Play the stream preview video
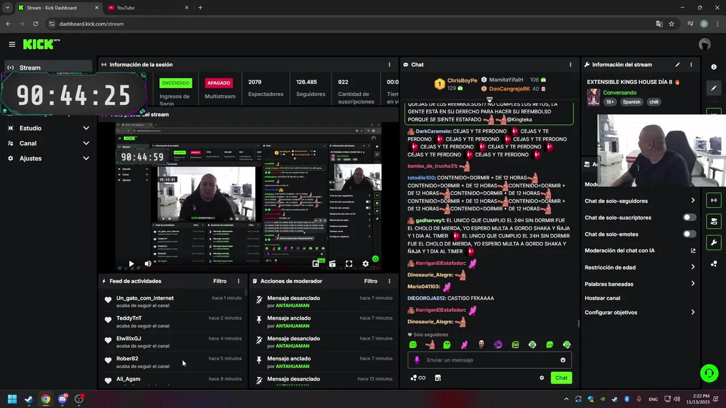The height and width of the screenshot is (408, 726). (x=131, y=263)
